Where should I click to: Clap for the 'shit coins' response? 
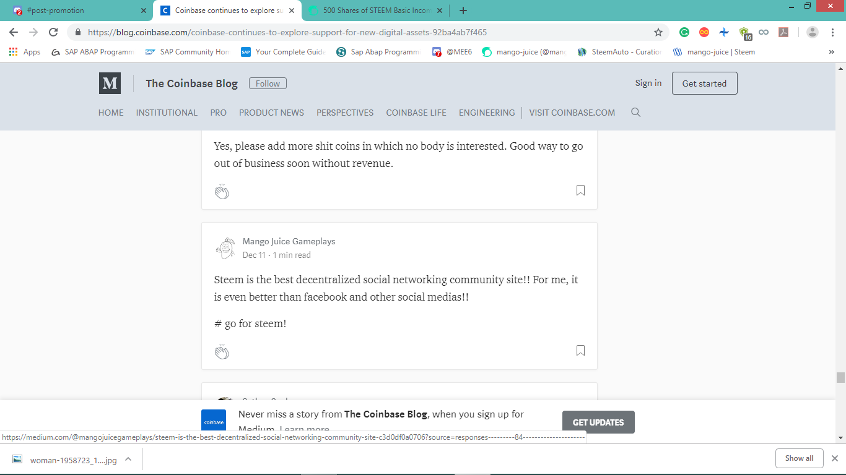222,192
